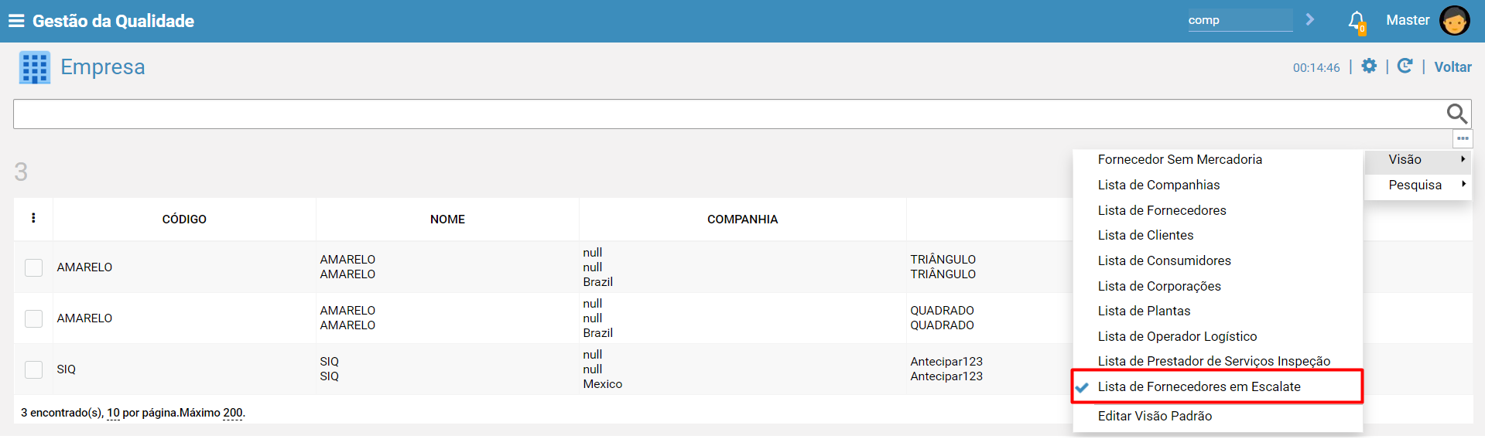Tick the checkbox for the QUADRADO row

[33, 318]
